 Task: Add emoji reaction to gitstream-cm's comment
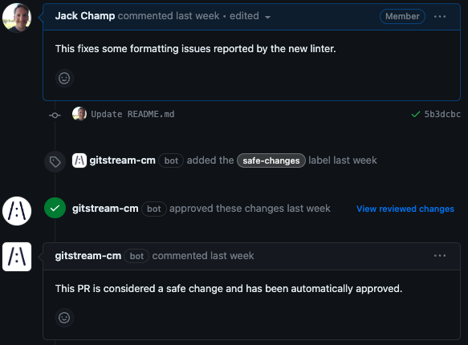(64, 318)
